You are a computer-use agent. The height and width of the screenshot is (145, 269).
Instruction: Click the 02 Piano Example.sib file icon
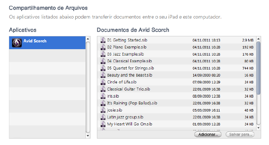tap(103, 47)
